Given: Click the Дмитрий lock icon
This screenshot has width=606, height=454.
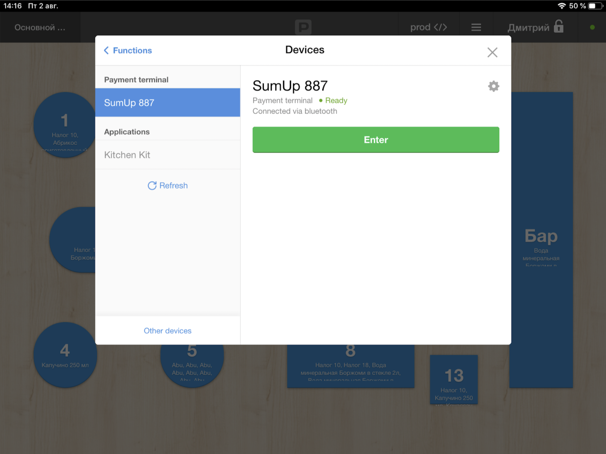Looking at the screenshot, I should point(559,27).
